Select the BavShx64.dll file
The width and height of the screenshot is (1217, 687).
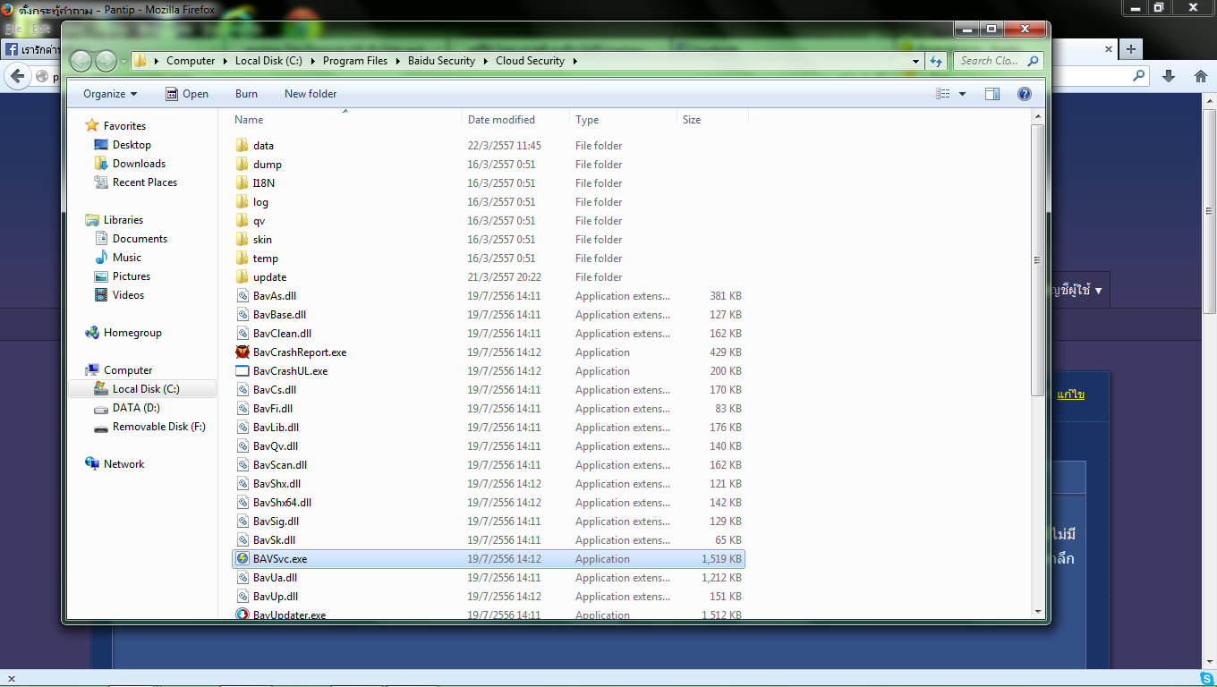(282, 503)
